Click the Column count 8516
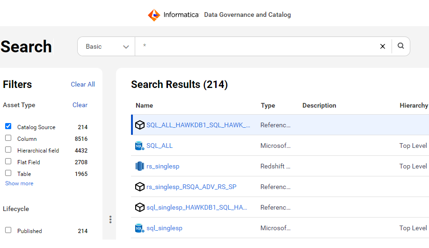Image resolution: width=429 pixels, height=248 pixels. (x=81, y=139)
